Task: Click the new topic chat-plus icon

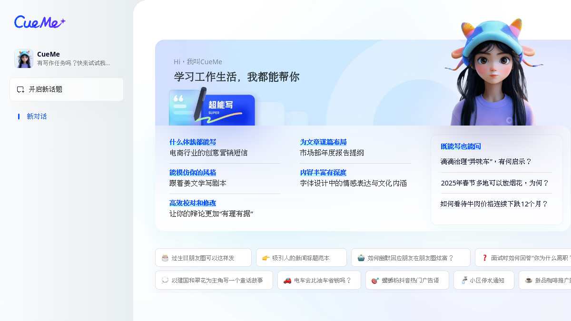Action: pyautogui.click(x=20, y=89)
